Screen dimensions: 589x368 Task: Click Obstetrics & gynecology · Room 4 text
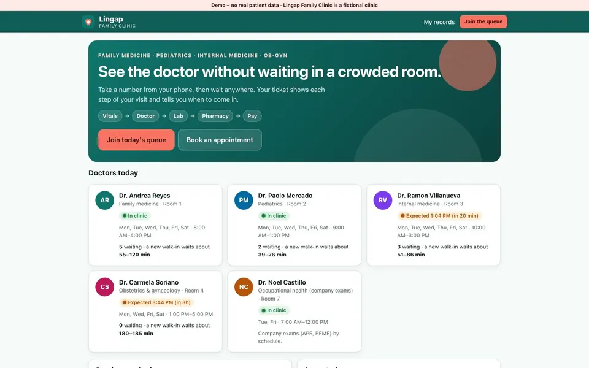[161, 291]
